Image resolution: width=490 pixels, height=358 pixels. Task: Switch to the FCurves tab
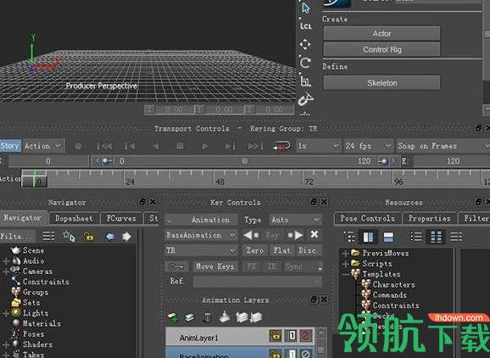(121, 218)
